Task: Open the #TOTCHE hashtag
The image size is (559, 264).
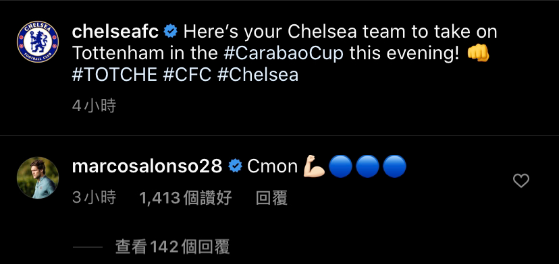Action: pos(115,75)
